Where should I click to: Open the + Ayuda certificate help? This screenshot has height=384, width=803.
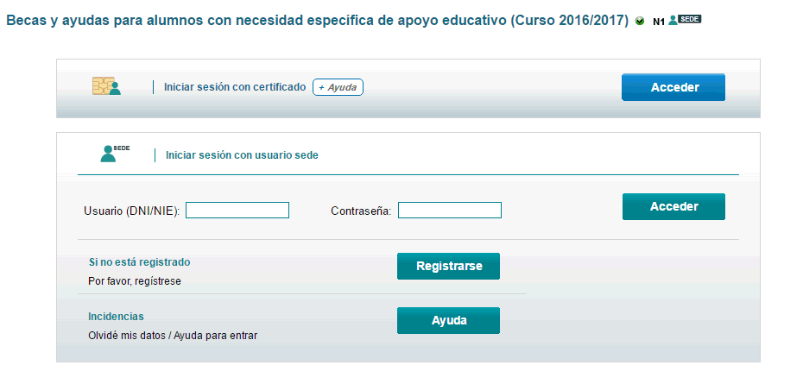coord(338,87)
